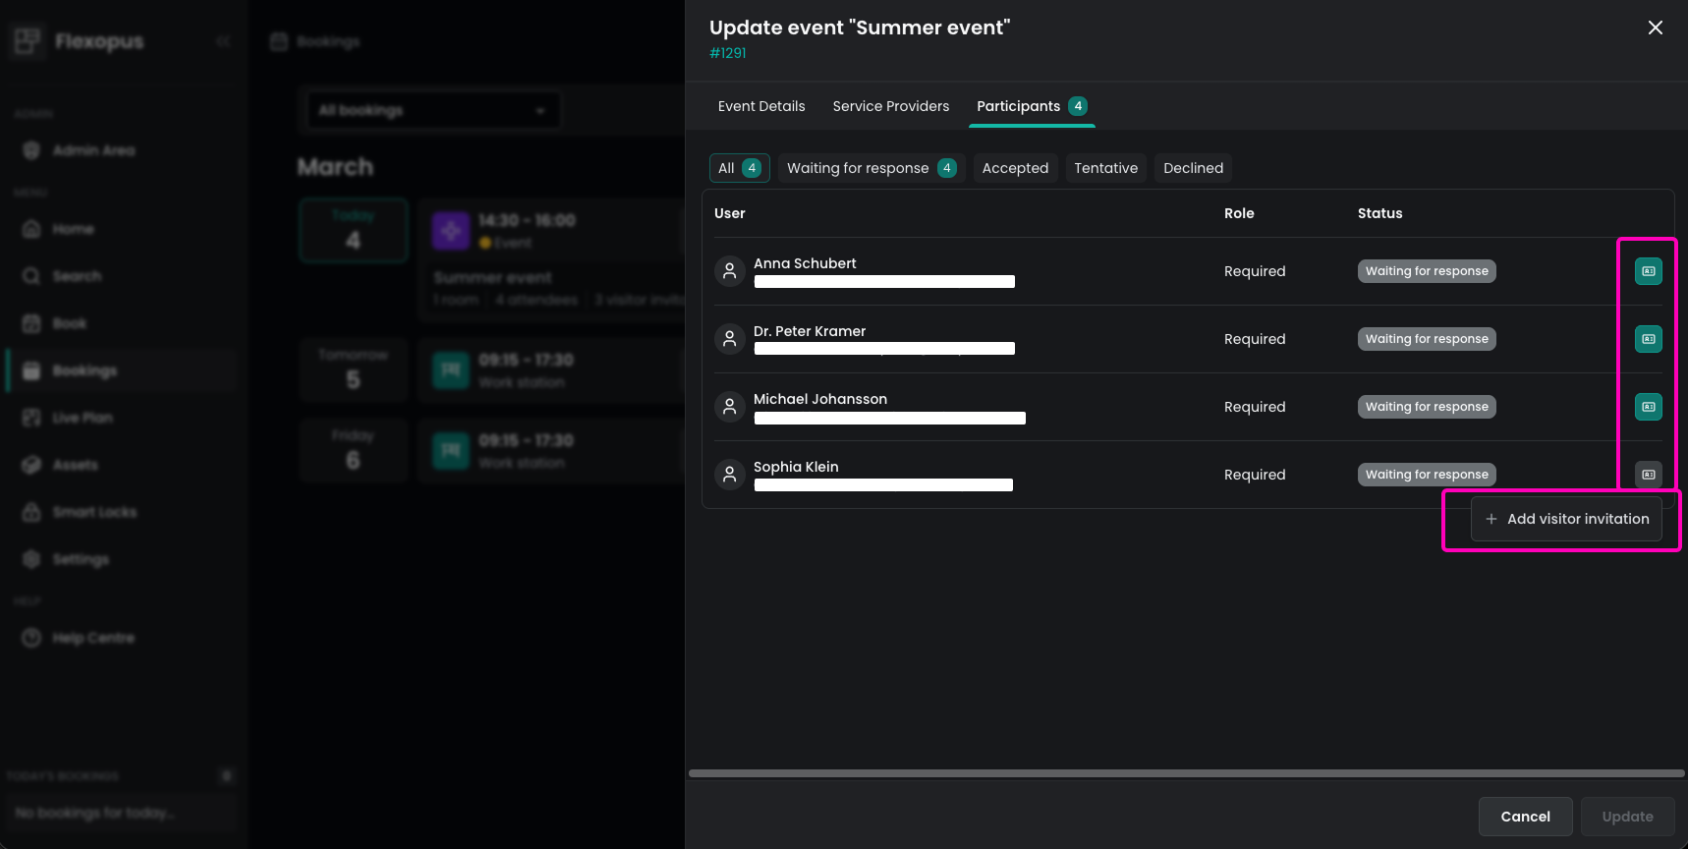Filter participants by Accepted
The width and height of the screenshot is (1688, 849).
(1015, 168)
